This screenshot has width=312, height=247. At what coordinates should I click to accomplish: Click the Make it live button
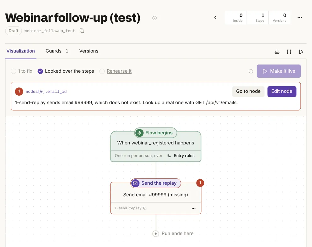[279, 71]
